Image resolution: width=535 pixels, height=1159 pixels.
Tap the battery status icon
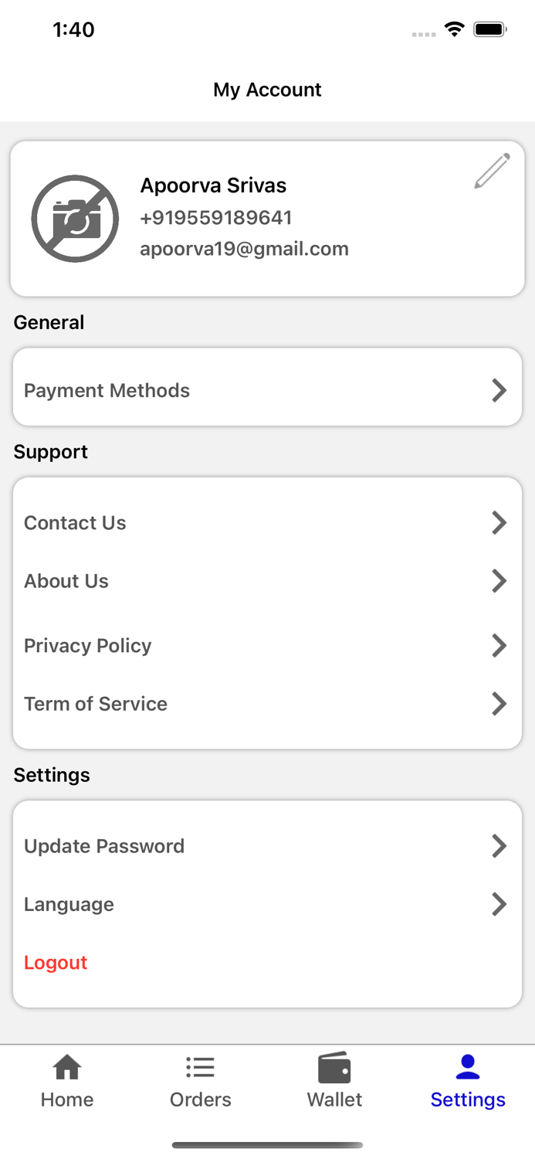489,29
